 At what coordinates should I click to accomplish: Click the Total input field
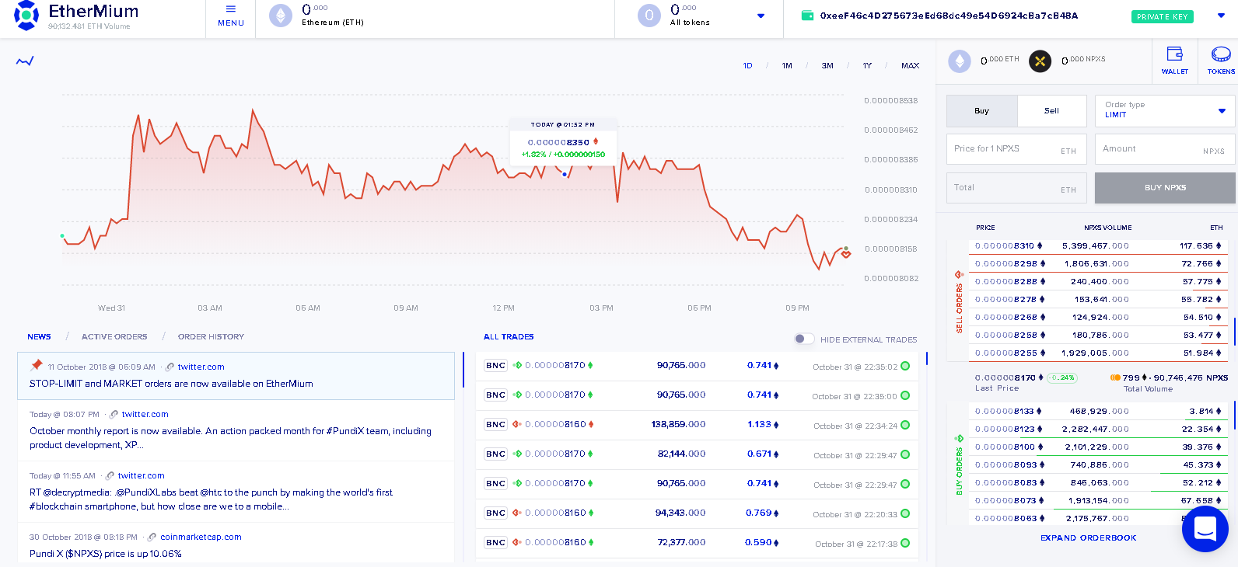(1016, 187)
